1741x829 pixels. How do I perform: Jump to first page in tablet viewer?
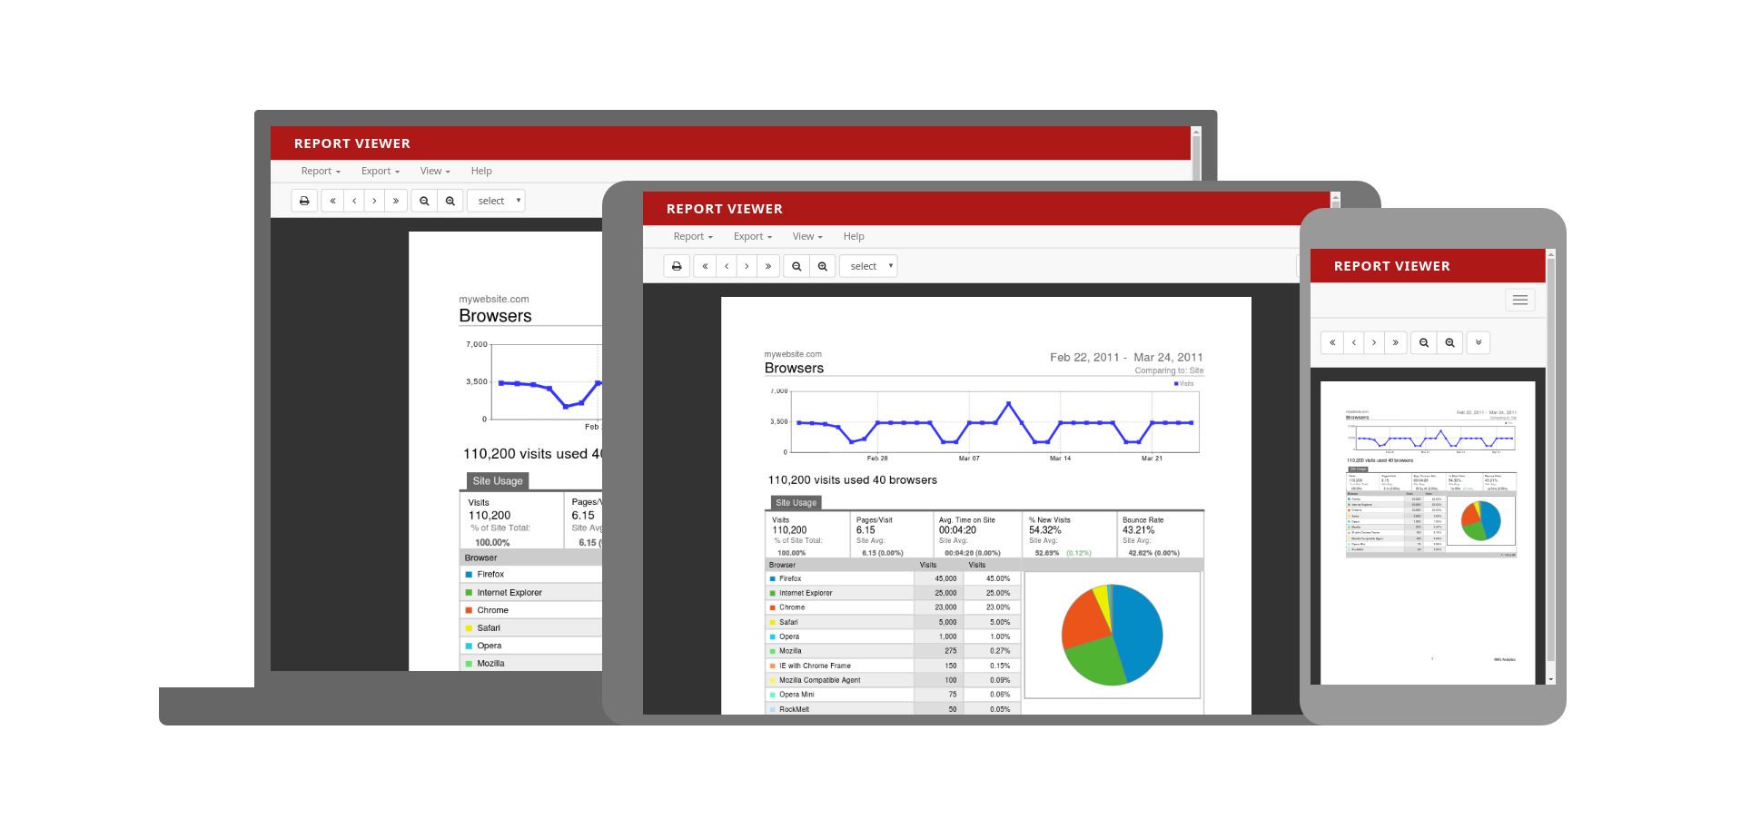pyautogui.click(x=705, y=266)
